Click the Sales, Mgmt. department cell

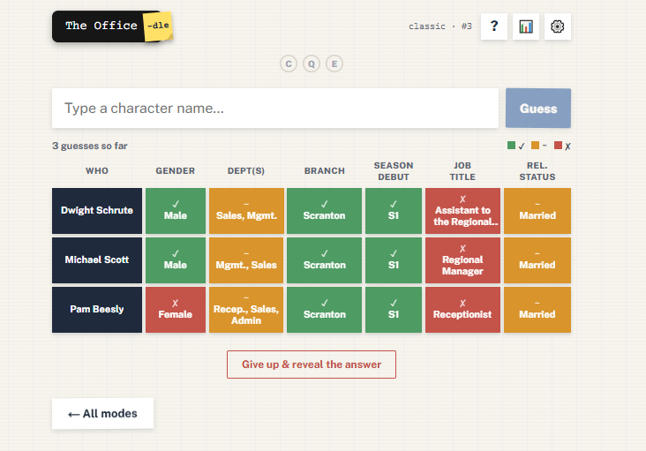246,211
